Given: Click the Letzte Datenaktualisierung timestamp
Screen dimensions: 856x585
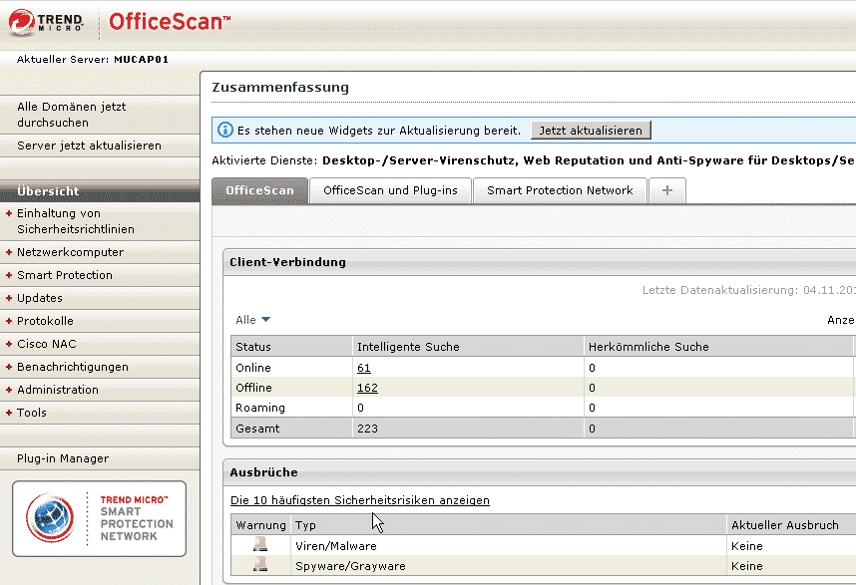Looking at the screenshot, I should tap(748, 290).
